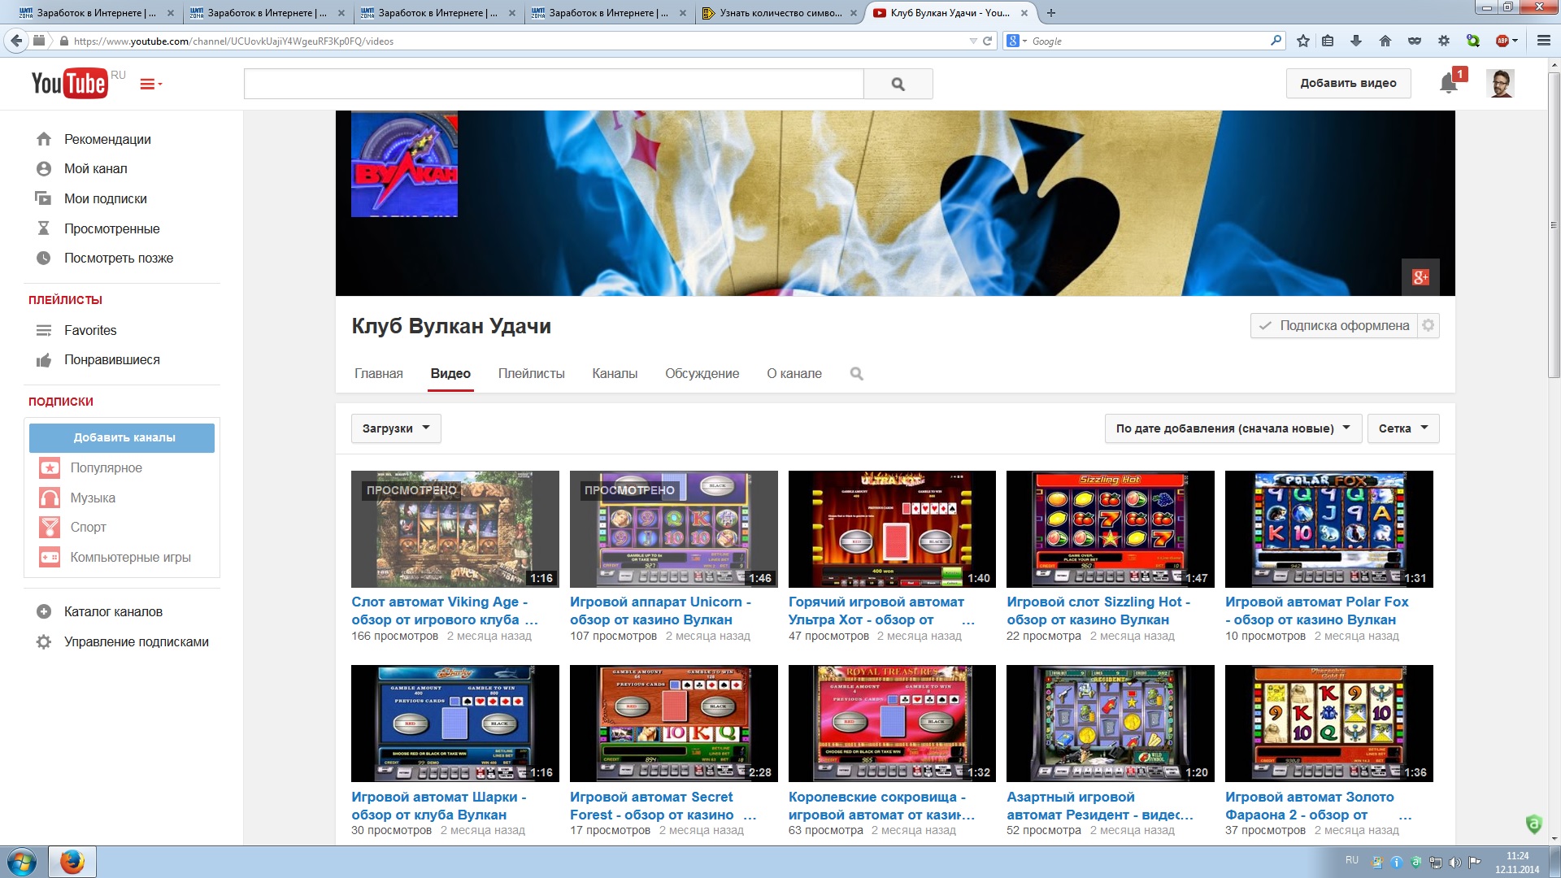Click the Windows Start button
The image size is (1561, 878).
(x=22, y=862)
